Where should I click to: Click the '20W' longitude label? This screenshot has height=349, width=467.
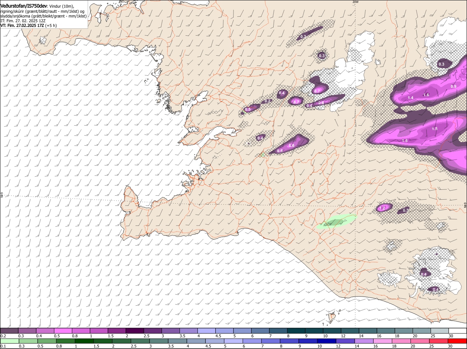[355, 2]
